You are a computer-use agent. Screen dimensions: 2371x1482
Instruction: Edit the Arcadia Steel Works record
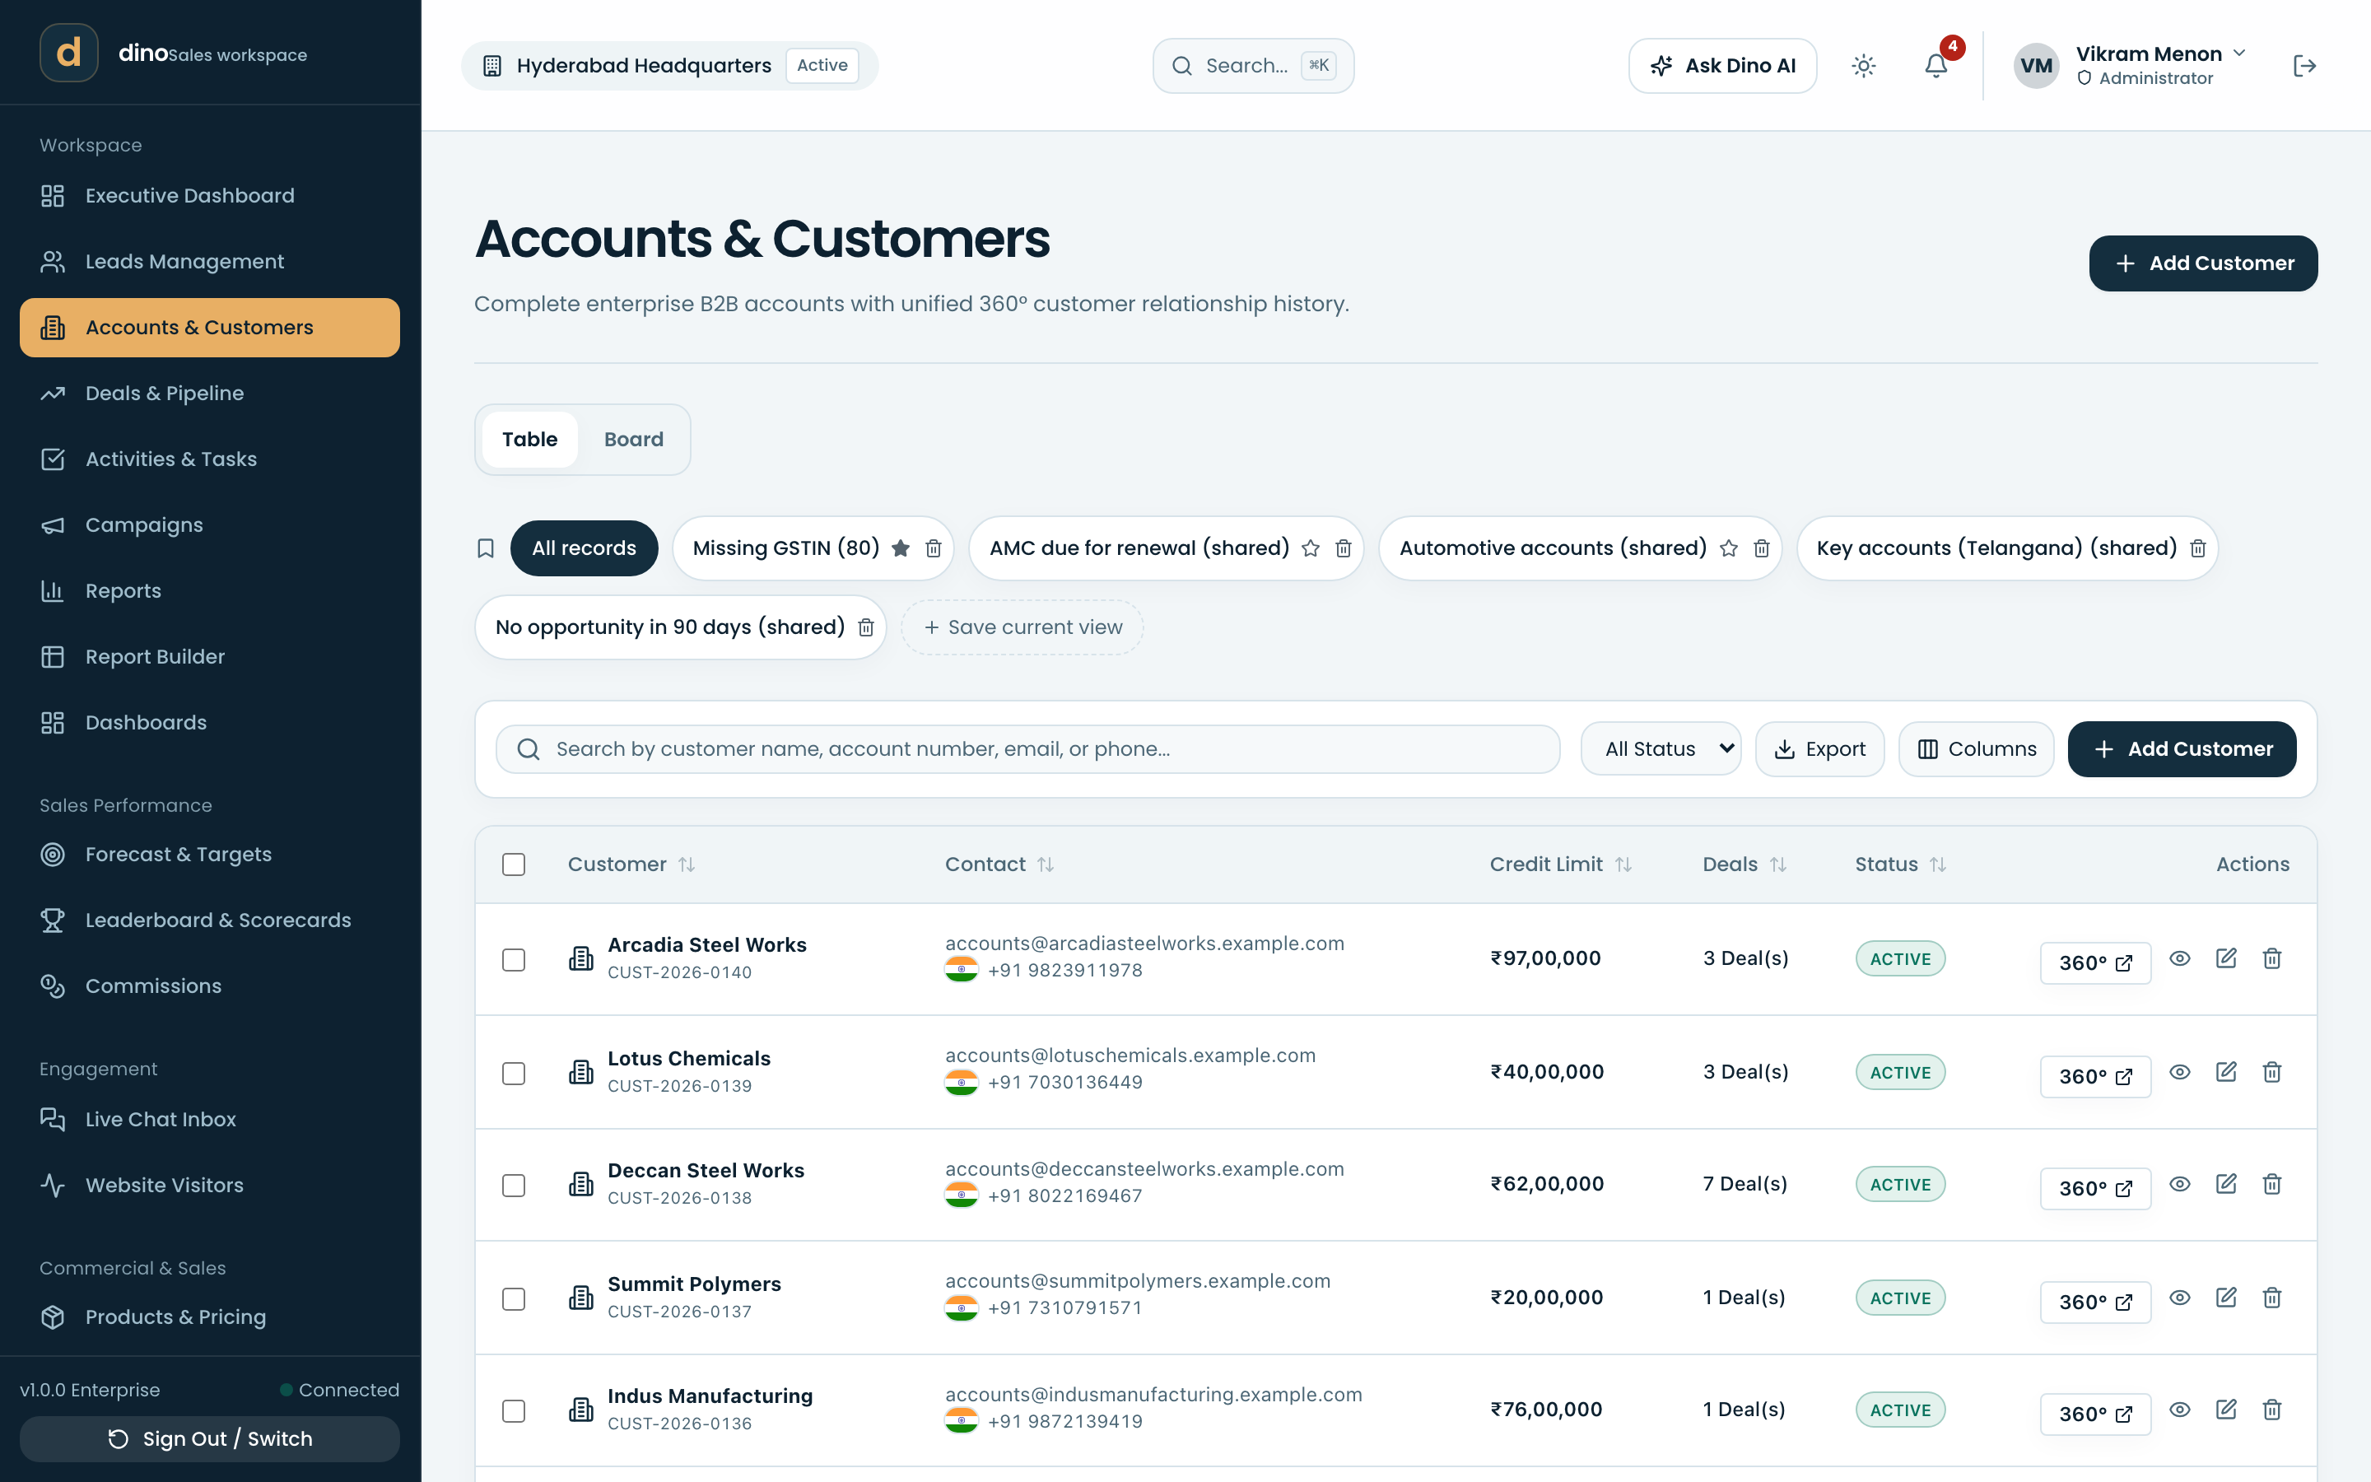coord(2226,958)
